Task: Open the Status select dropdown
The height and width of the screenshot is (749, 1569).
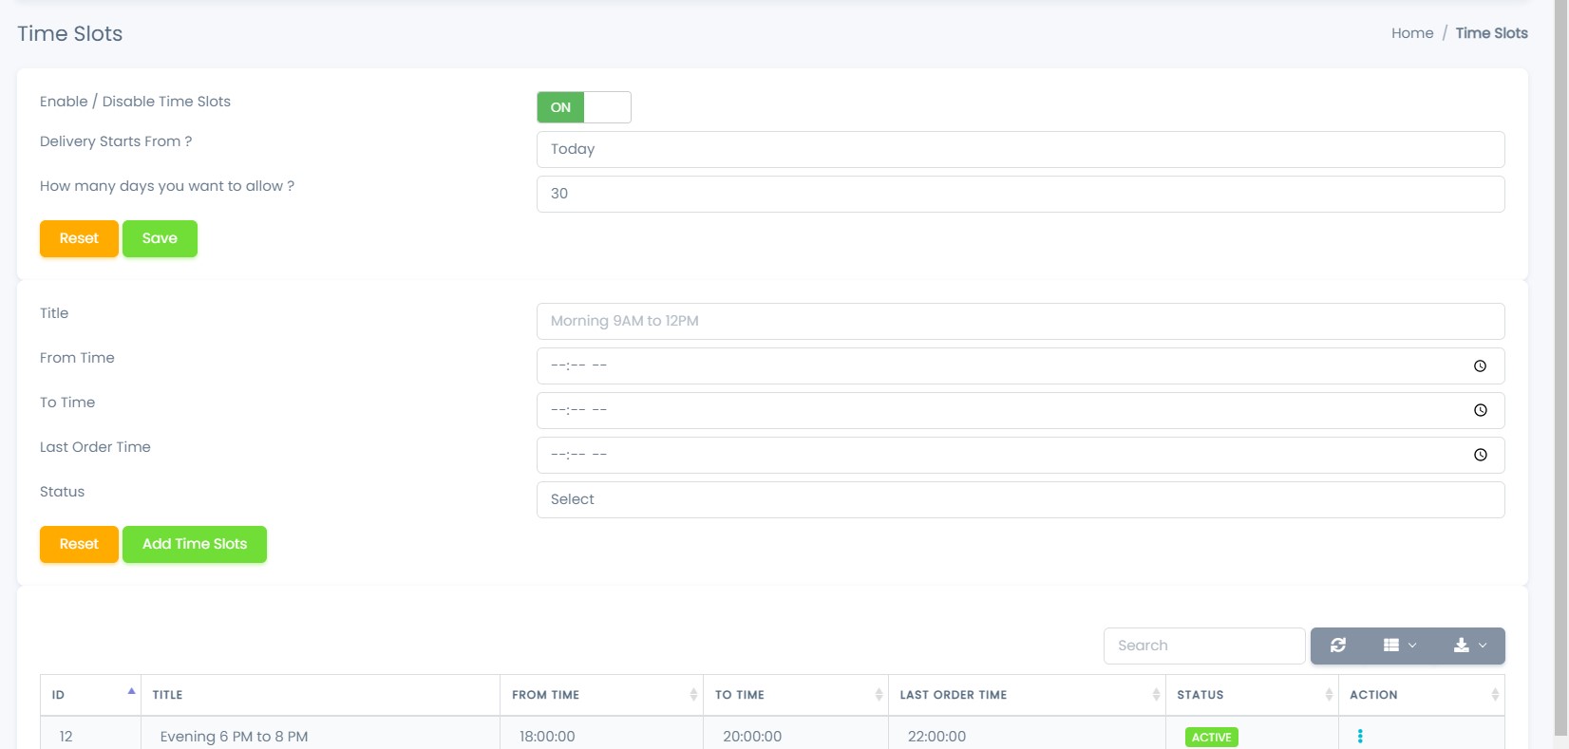Action: pyautogui.click(x=1020, y=500)
